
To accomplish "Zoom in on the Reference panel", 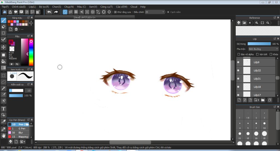I will (257, 23).
